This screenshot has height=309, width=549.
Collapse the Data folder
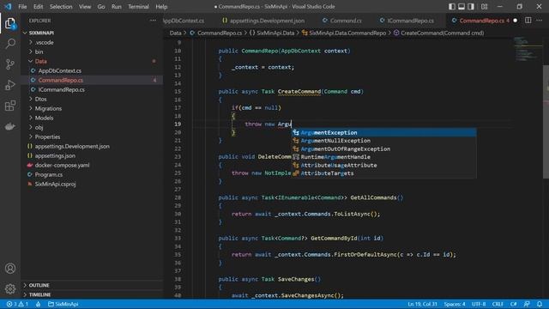pyautogui.click(x=40, y=61)
